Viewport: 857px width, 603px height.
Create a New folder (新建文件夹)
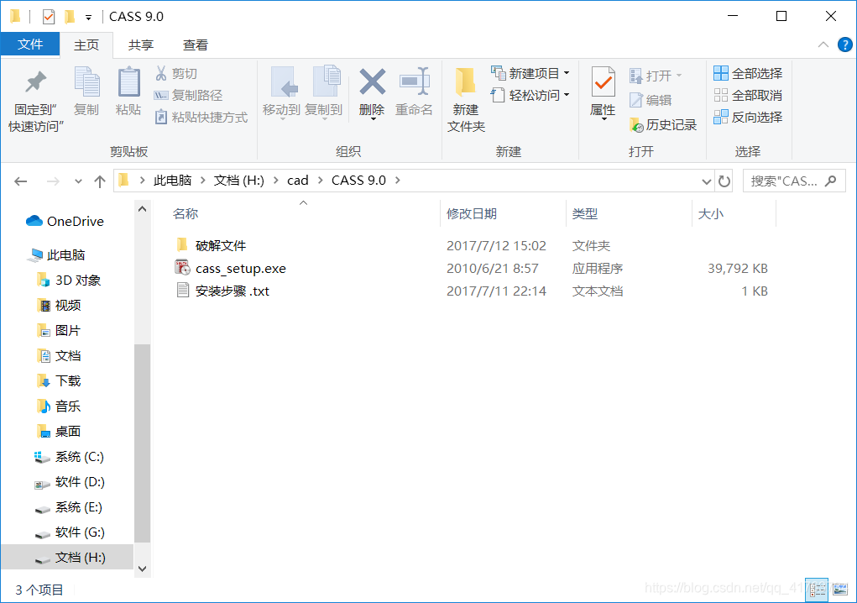466,99
